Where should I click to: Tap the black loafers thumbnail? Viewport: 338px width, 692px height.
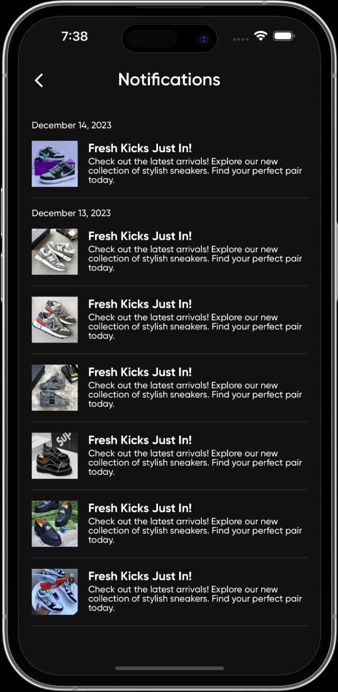54,523
